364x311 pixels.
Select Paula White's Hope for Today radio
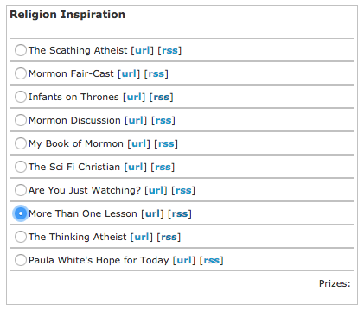(x=21, y=260)
